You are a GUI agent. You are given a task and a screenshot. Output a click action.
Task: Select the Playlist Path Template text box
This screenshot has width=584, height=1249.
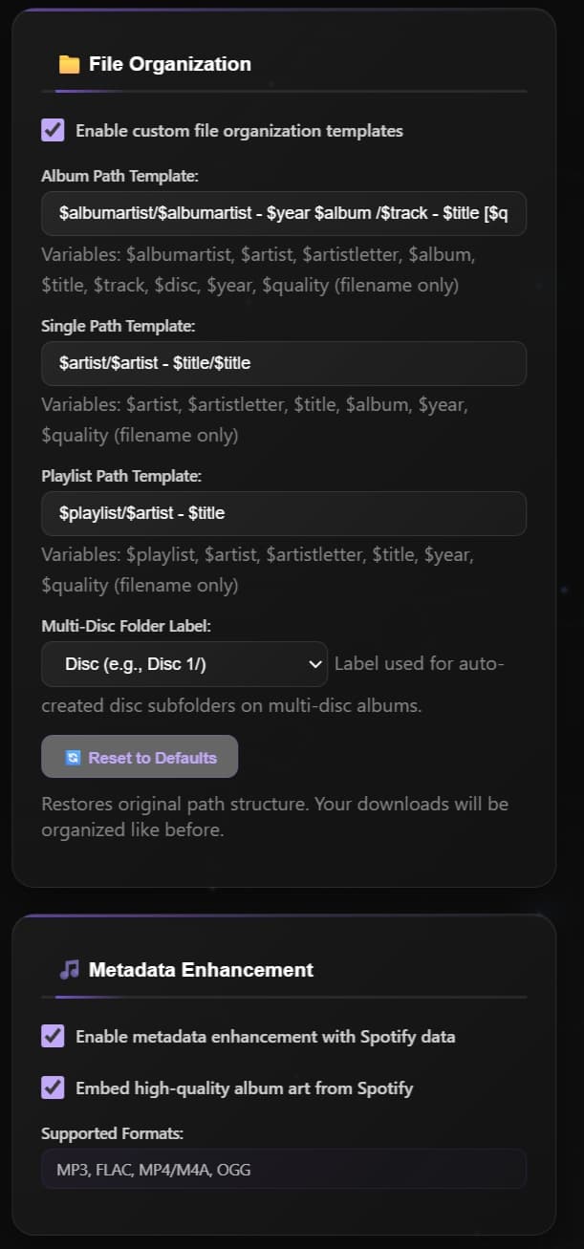pyautogui.click(x=283, y=513)
